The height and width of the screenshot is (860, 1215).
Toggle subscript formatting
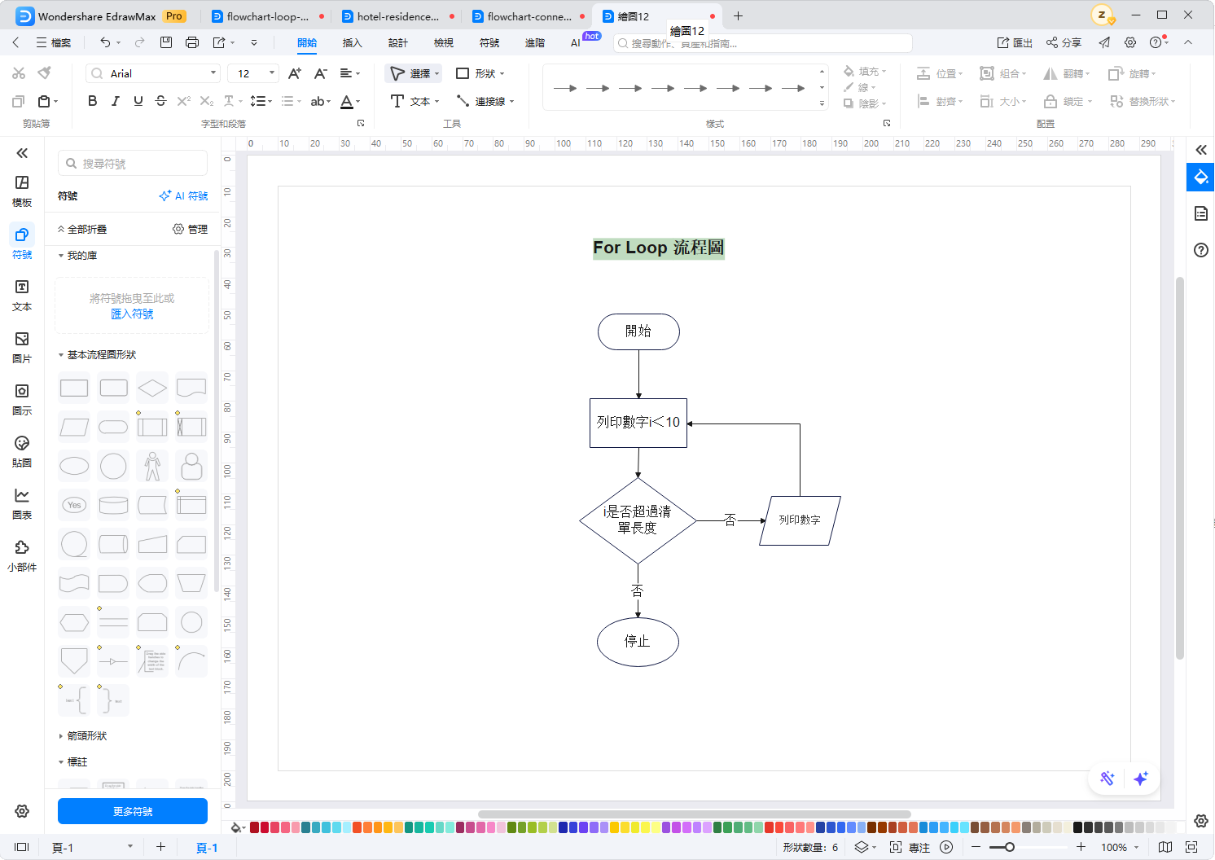tap(207, 101)
